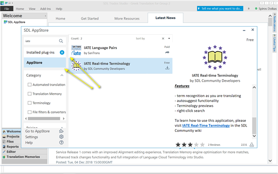Click the IATE Language Pairs share arrow icon

[167, 52]
